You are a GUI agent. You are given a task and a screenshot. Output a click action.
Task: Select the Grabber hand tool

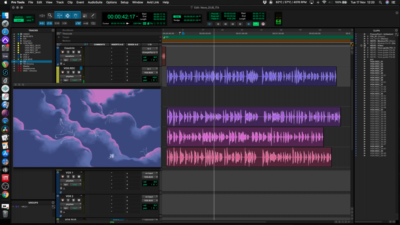[x=76, y=16]
